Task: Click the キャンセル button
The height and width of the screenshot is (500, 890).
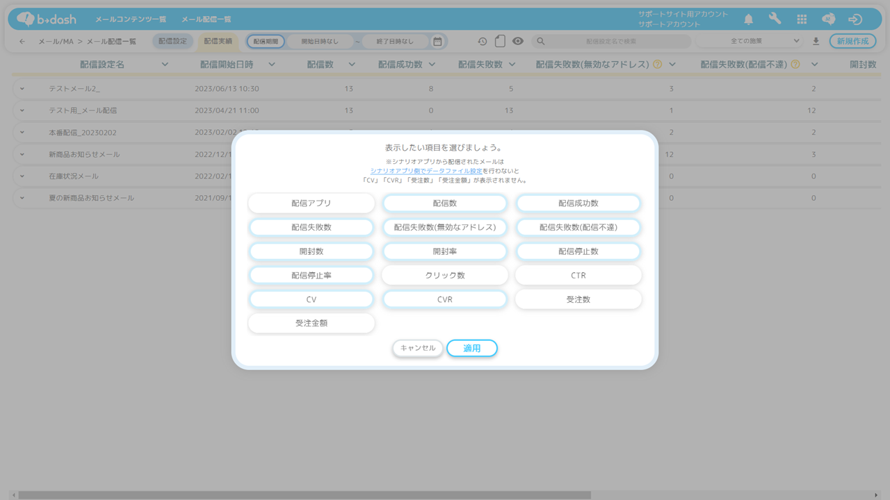Action: (418, 348)
